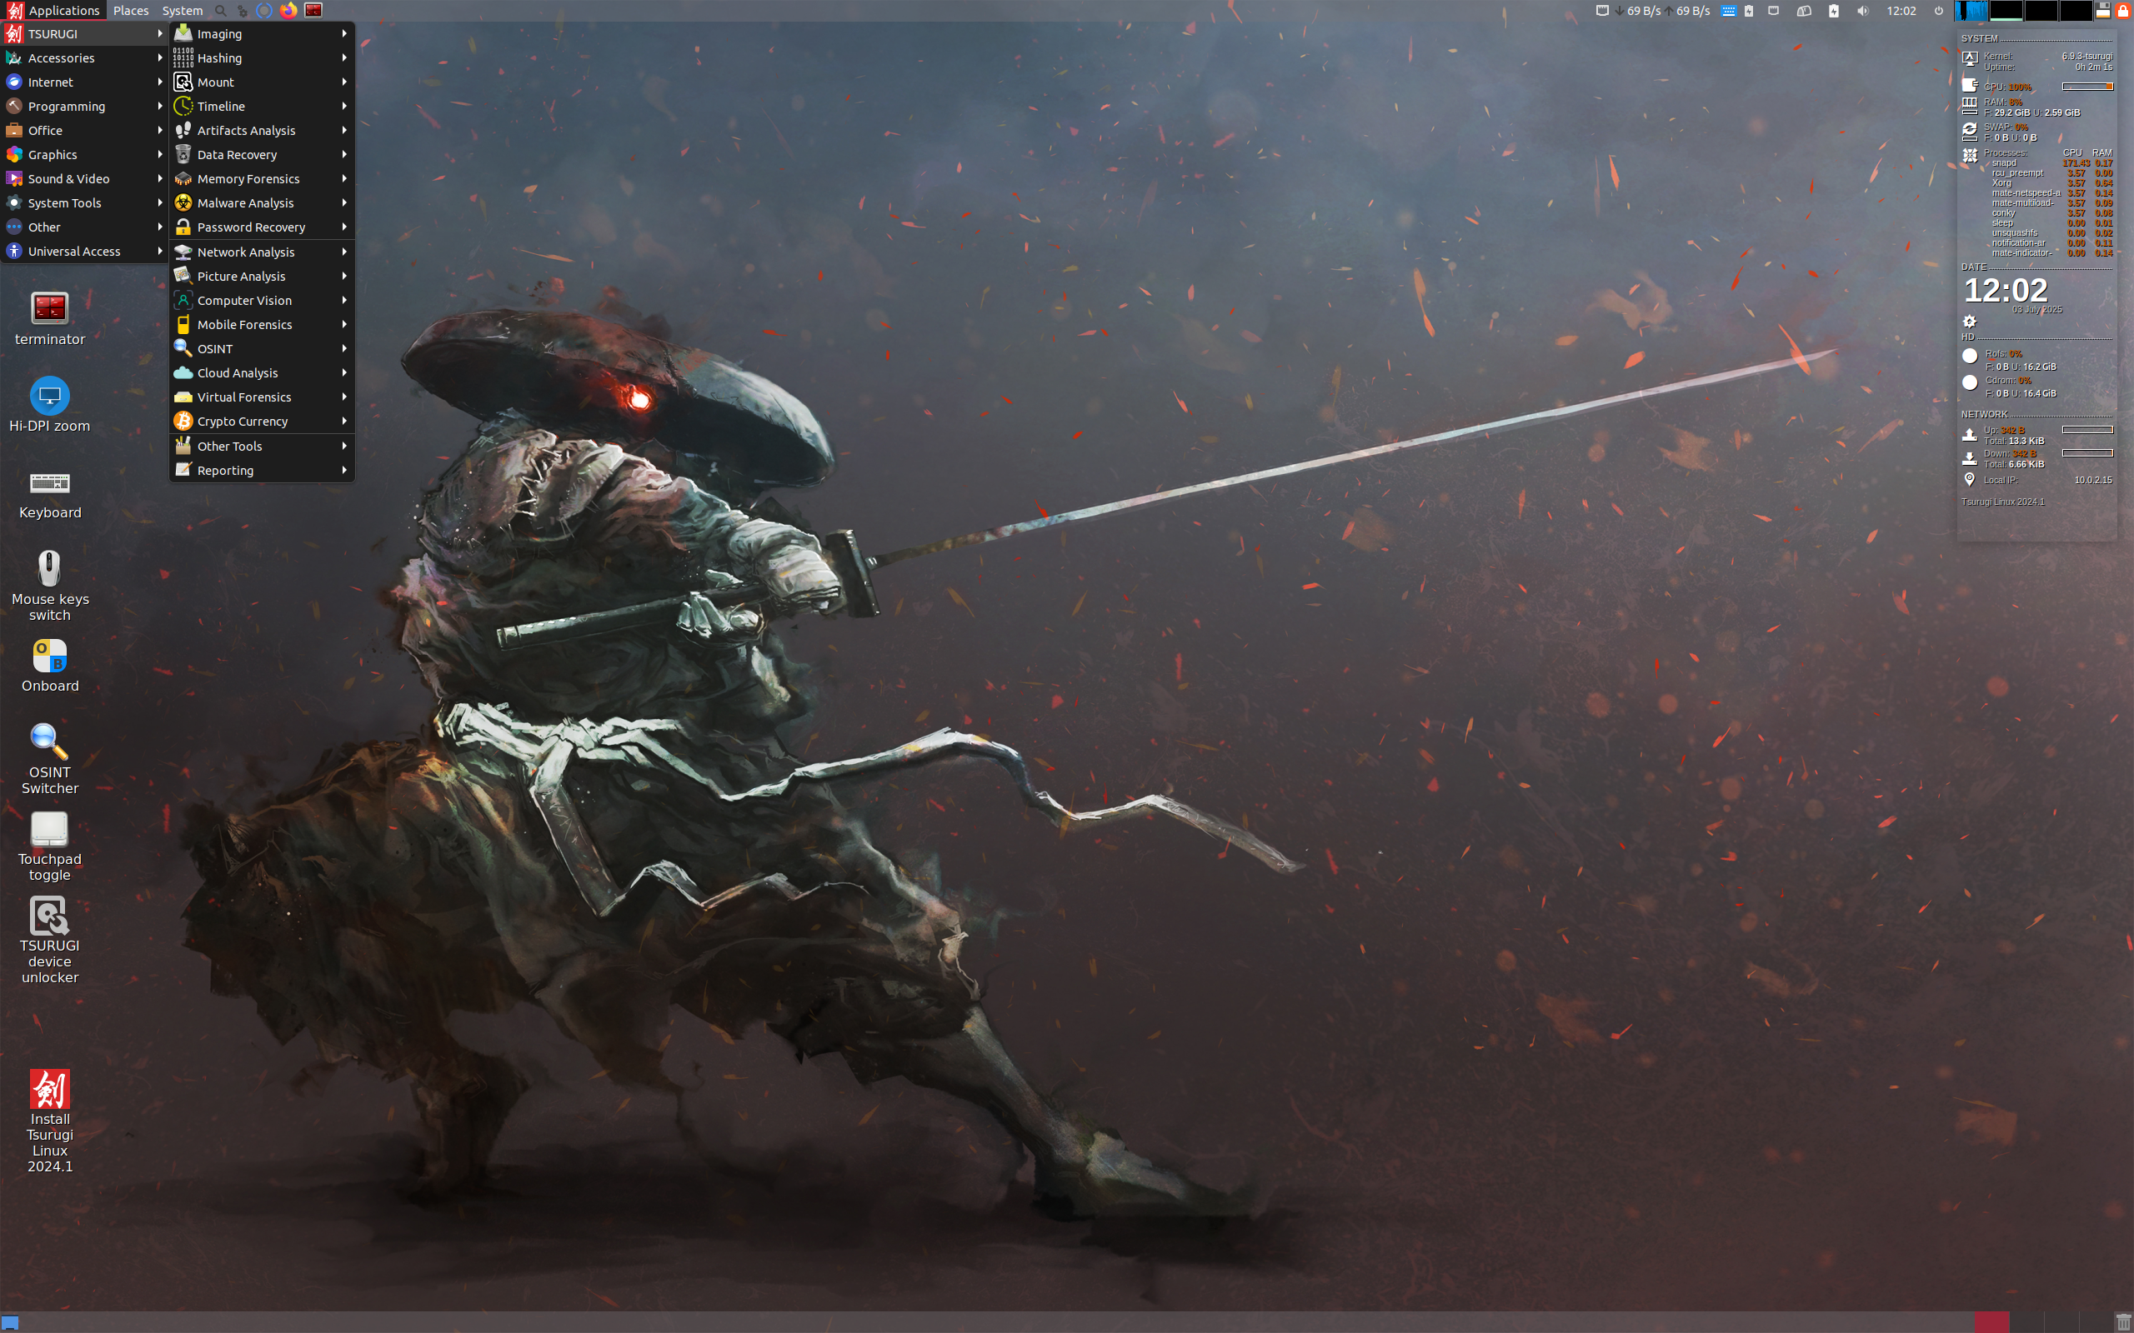
Task: Open the Cloud Analysis submenu
Action: click(x=262, y=373)
